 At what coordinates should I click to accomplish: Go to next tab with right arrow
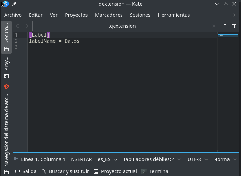[x=27, y=26]
